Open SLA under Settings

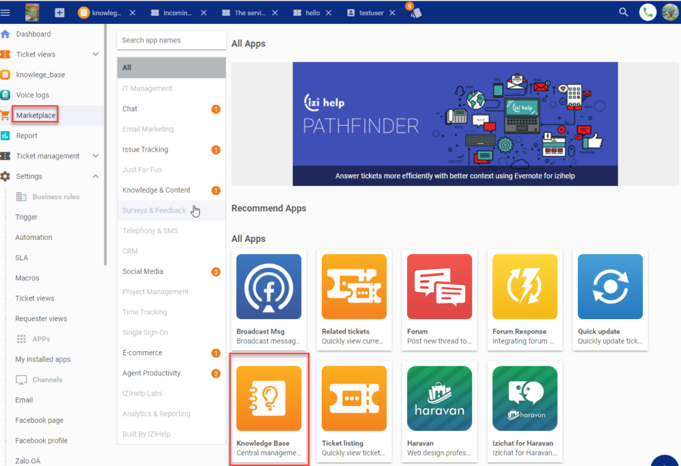click(x=21, y=257)
